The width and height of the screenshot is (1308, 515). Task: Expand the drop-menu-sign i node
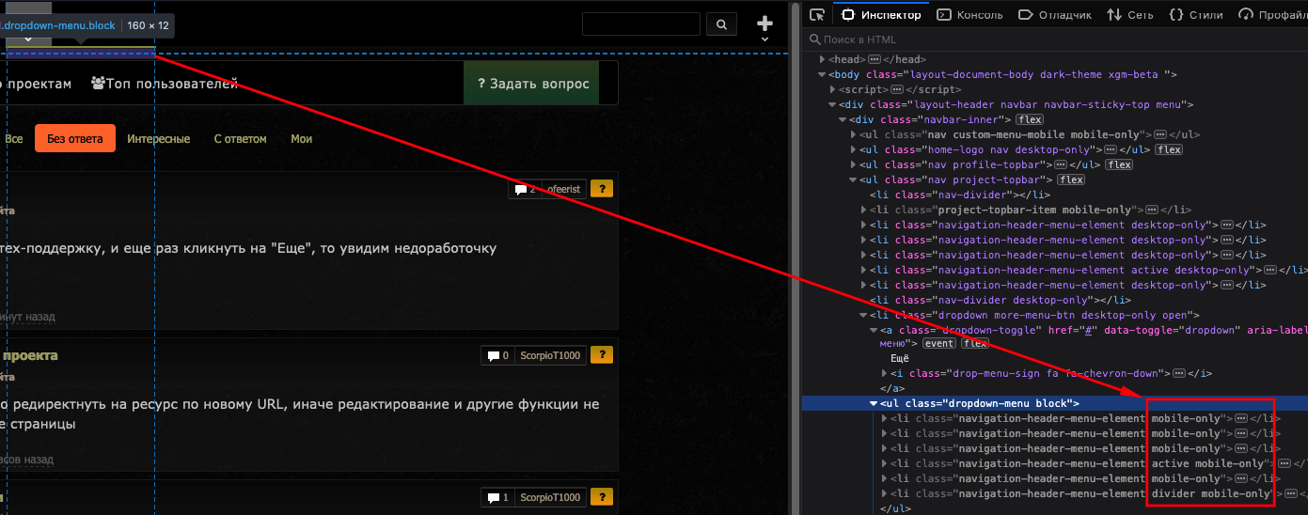point(884,373)
